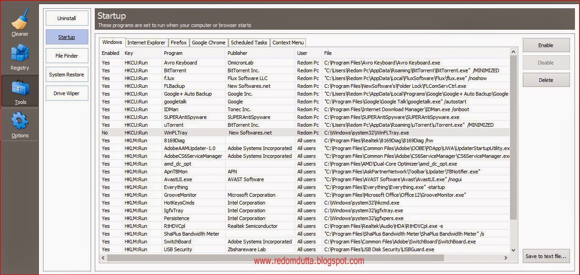Select the AvastUI.exe startup entry
Image resolution: width=580 pixels, height=275 pixels.
[305, 179]
